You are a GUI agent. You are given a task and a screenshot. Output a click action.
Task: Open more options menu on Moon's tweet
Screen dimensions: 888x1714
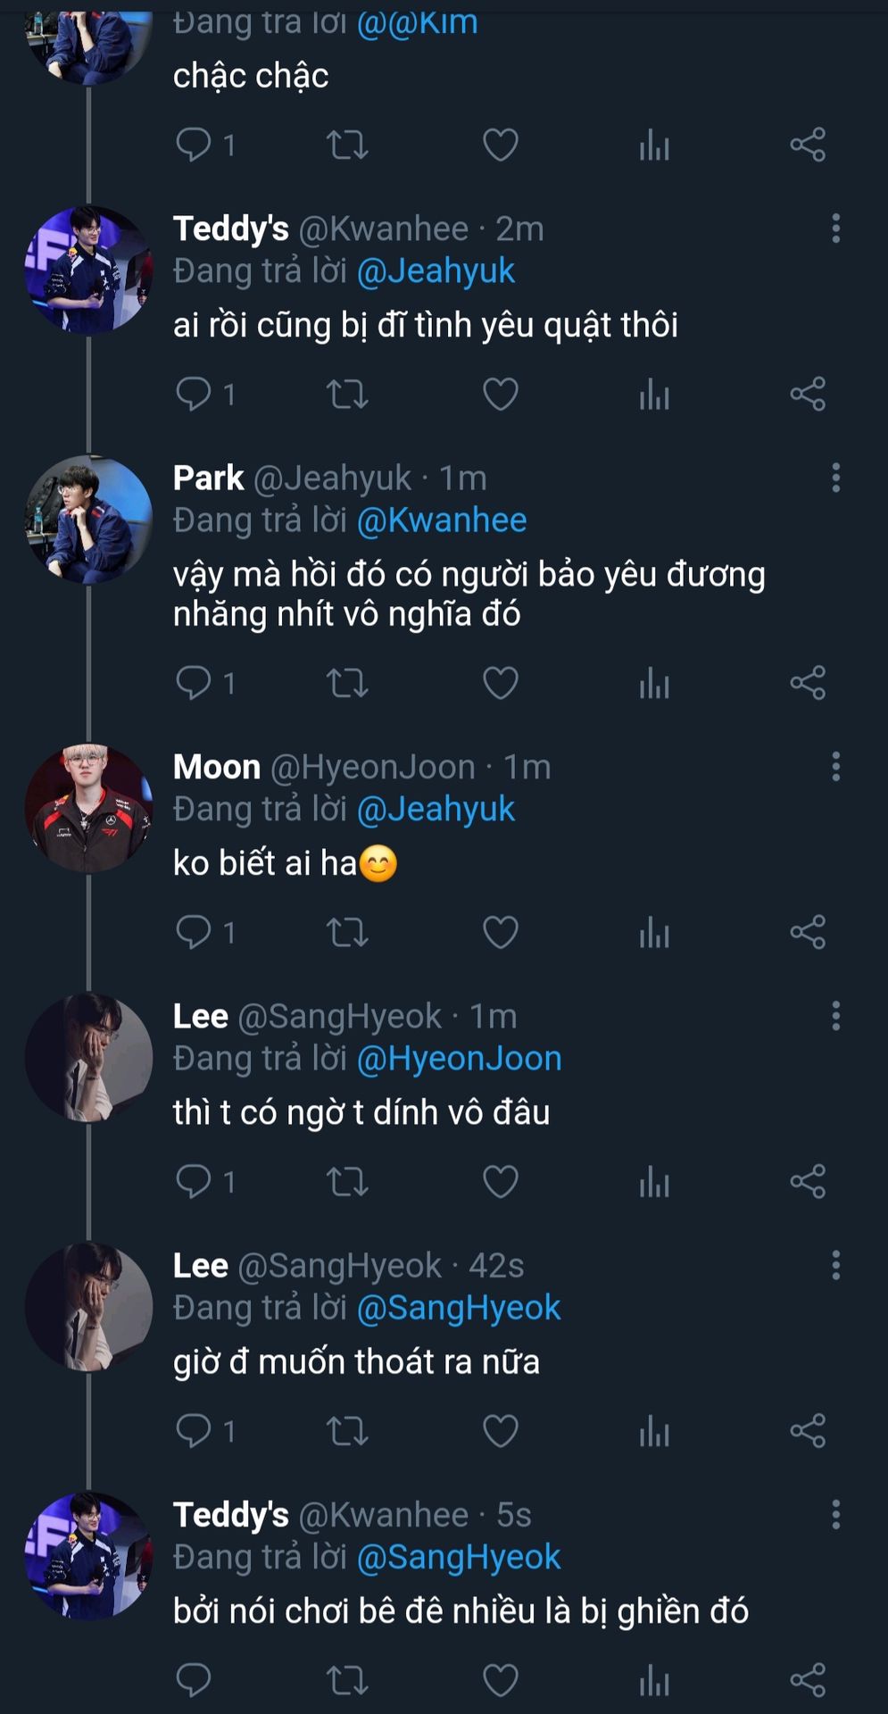click(x=835, y=767)
